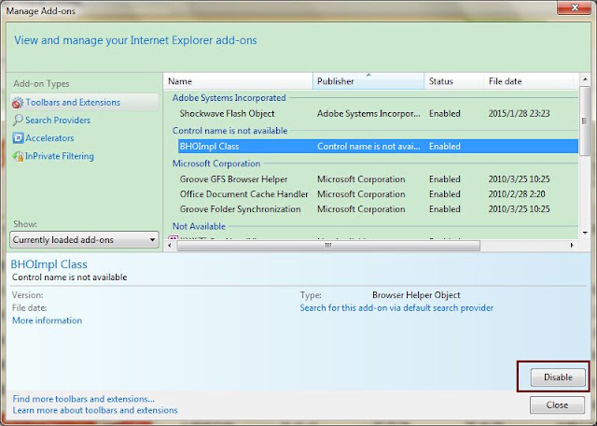Image resolution: width=597 pixels, height=426 pixels.
Task: Select Shockwave Flash Object add-on row
Action: 378,114
